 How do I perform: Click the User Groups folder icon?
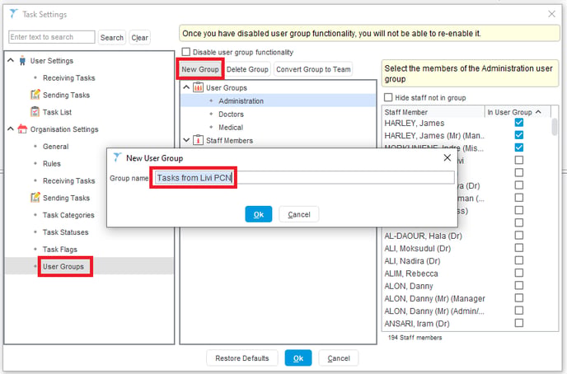(x=198, y=87)
